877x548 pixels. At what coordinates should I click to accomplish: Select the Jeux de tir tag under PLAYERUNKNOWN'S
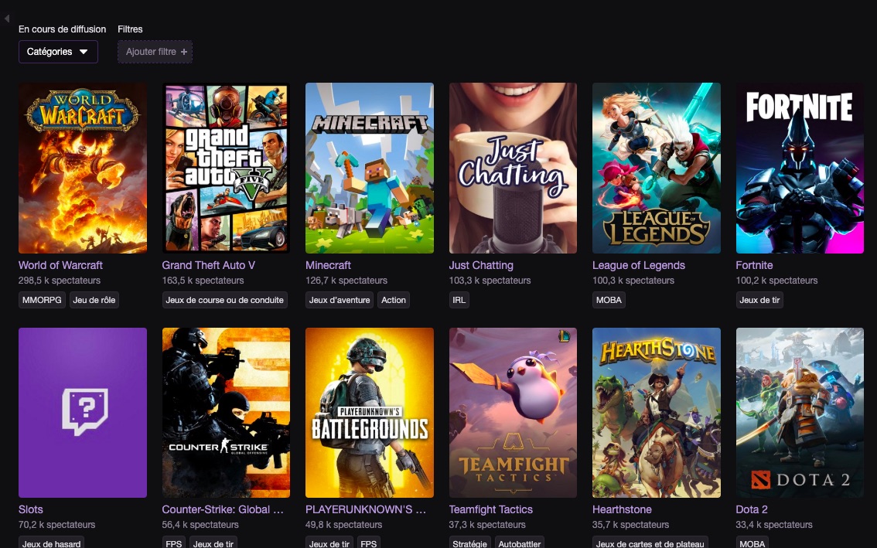(x=329, y=543)
